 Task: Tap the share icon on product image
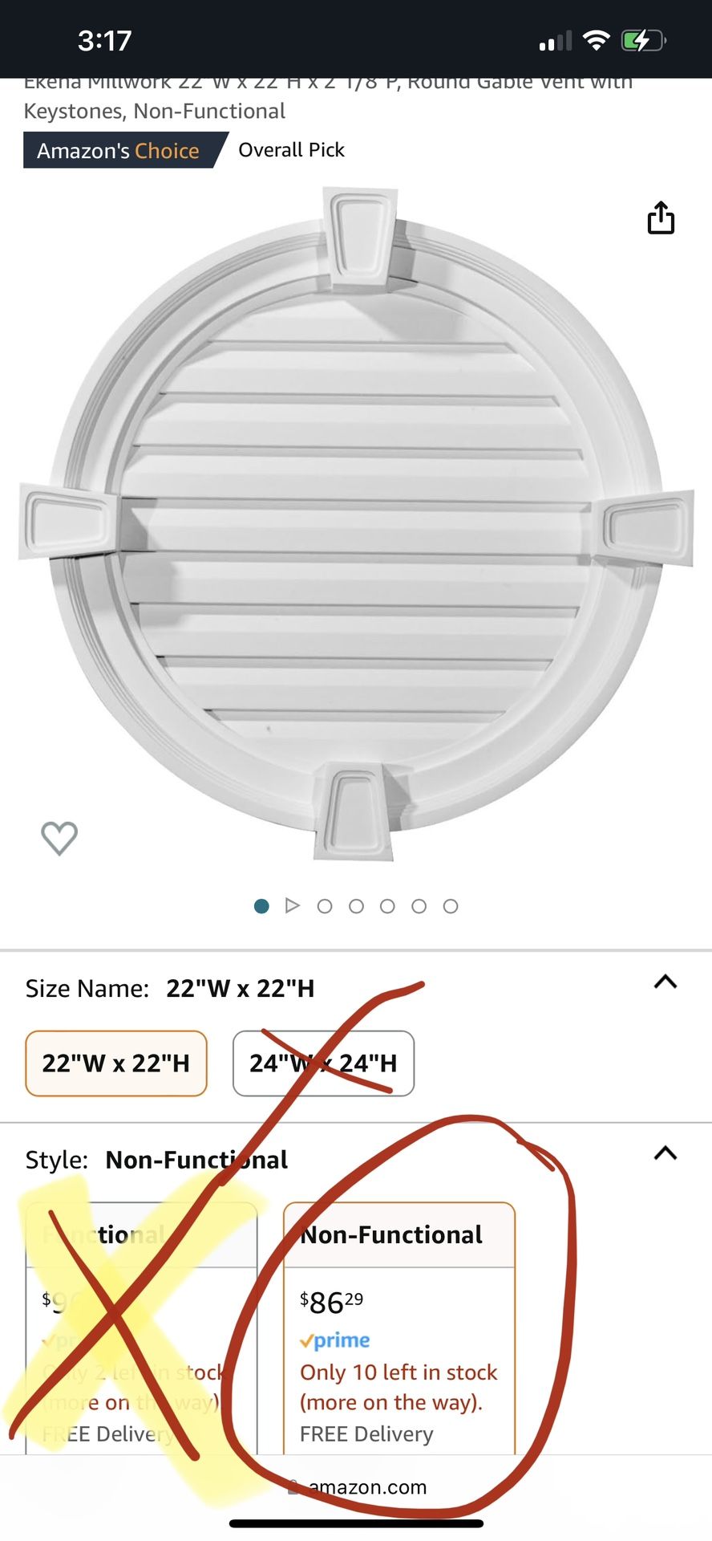(x=661, y=218)
